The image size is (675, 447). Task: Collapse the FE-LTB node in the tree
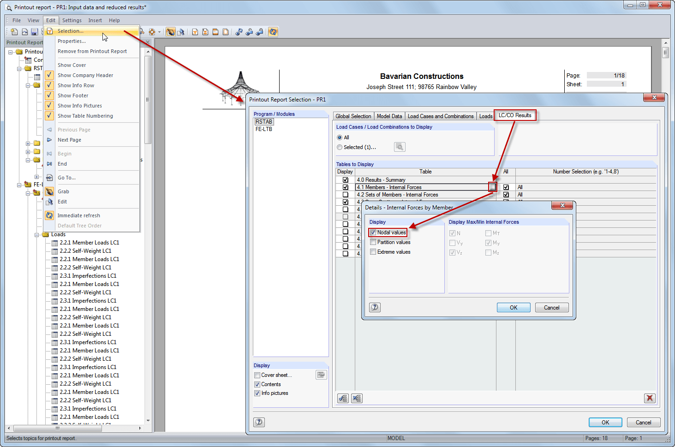coord(19,185)
